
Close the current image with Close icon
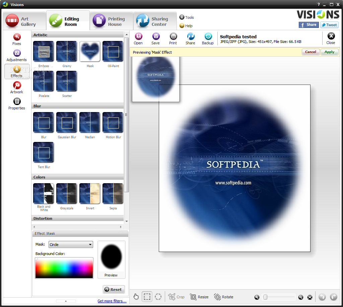tap(331, 39)
